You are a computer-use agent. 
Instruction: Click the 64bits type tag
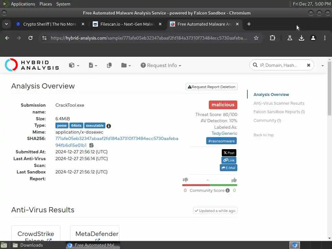tap(76, 125)
